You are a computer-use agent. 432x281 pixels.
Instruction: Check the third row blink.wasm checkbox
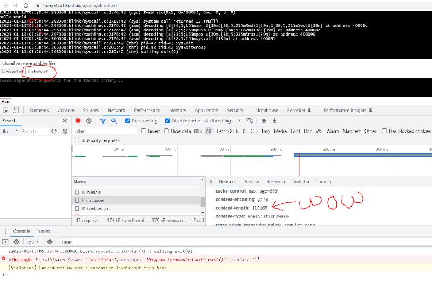tap(77, 209)
